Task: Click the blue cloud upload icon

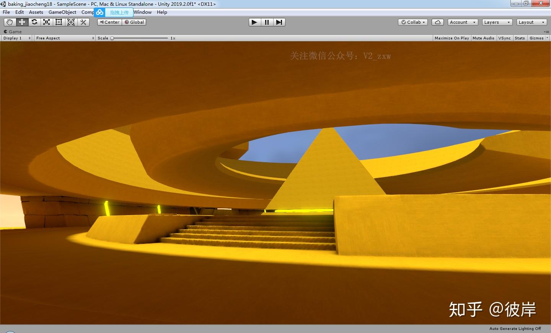Action: point(100,12)
